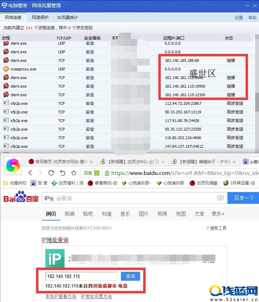Click the 查询 IP lookup button
The height and width of the screenshot is (302, 259).
coord(131,276)
